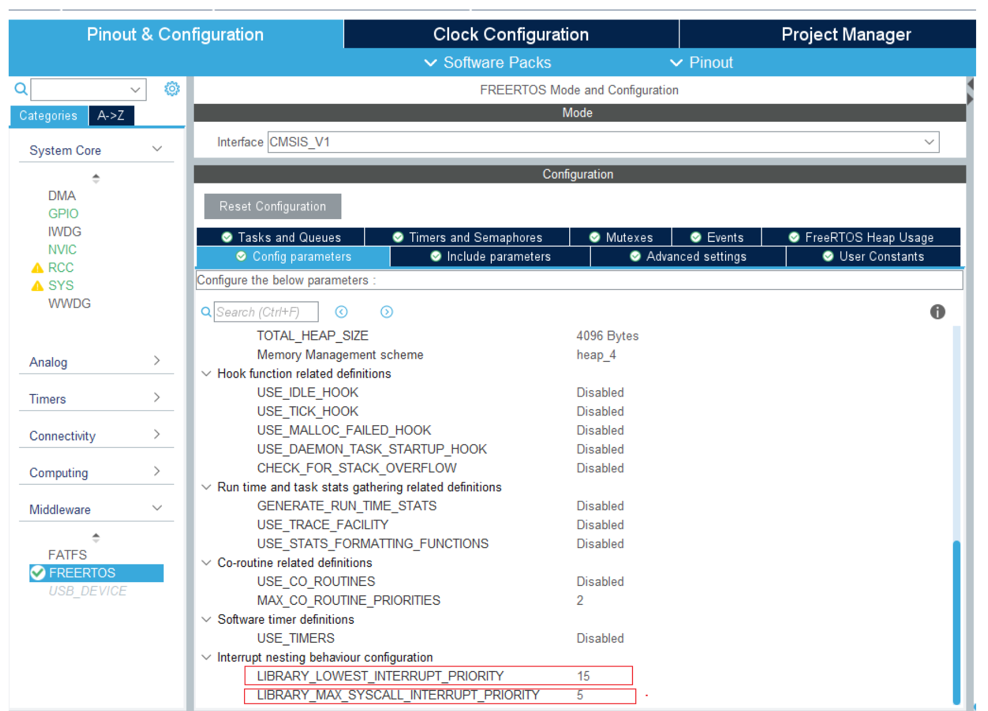Image resolution: width=988 pixels, height=711 pixels.
Task: Open the Events tab
Action: pyautogui.click(x=716, y=237)
